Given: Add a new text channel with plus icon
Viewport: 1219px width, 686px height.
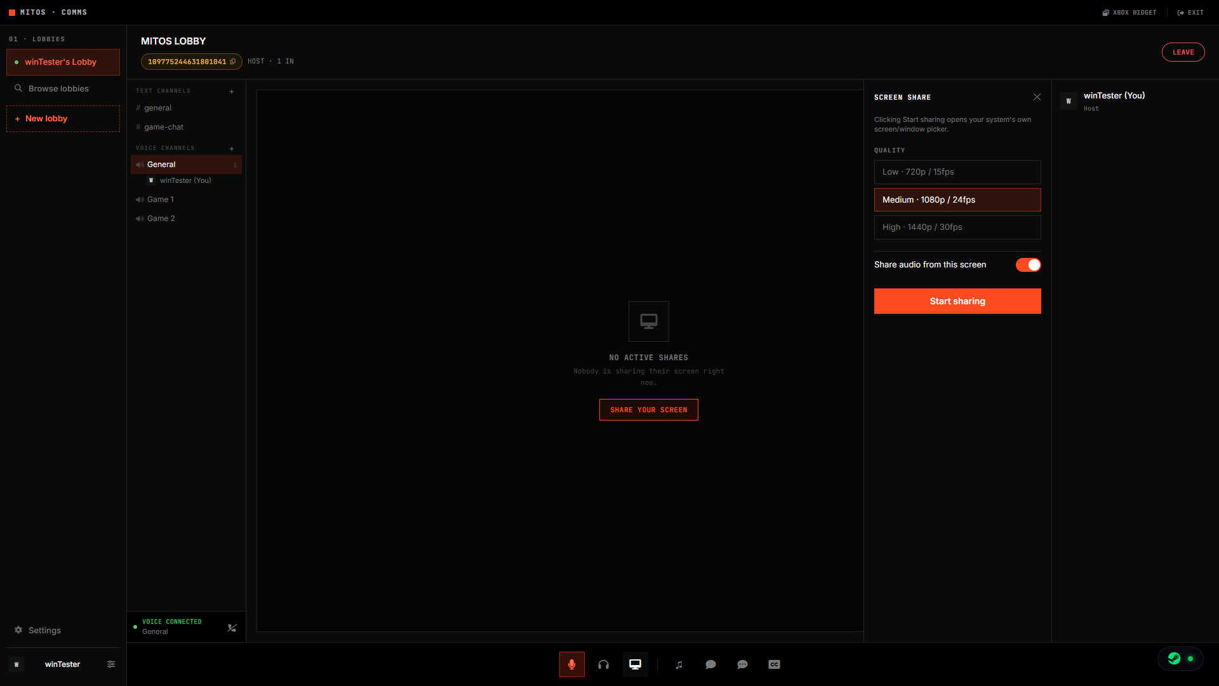Looking at the screenshot, I should click(x=232, y=91).
